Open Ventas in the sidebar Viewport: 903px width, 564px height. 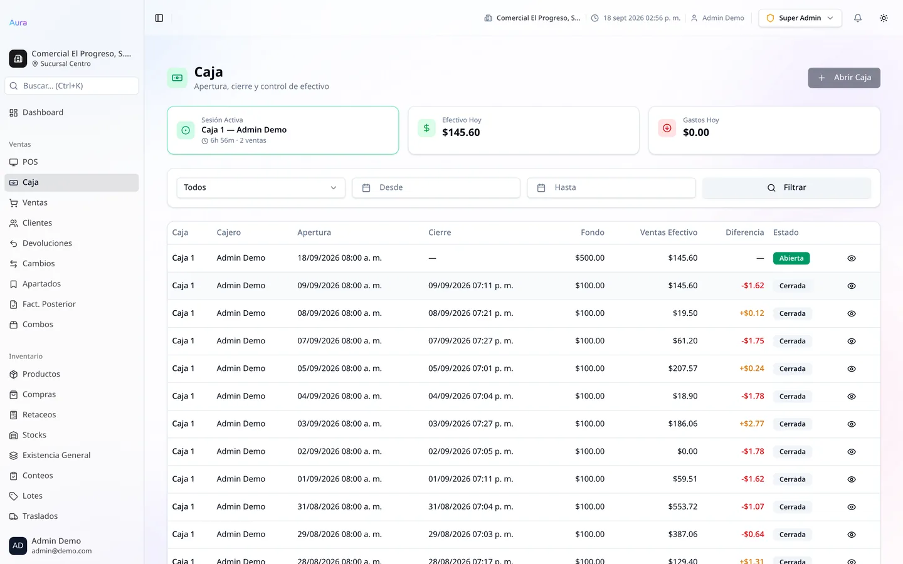[71, 203]
